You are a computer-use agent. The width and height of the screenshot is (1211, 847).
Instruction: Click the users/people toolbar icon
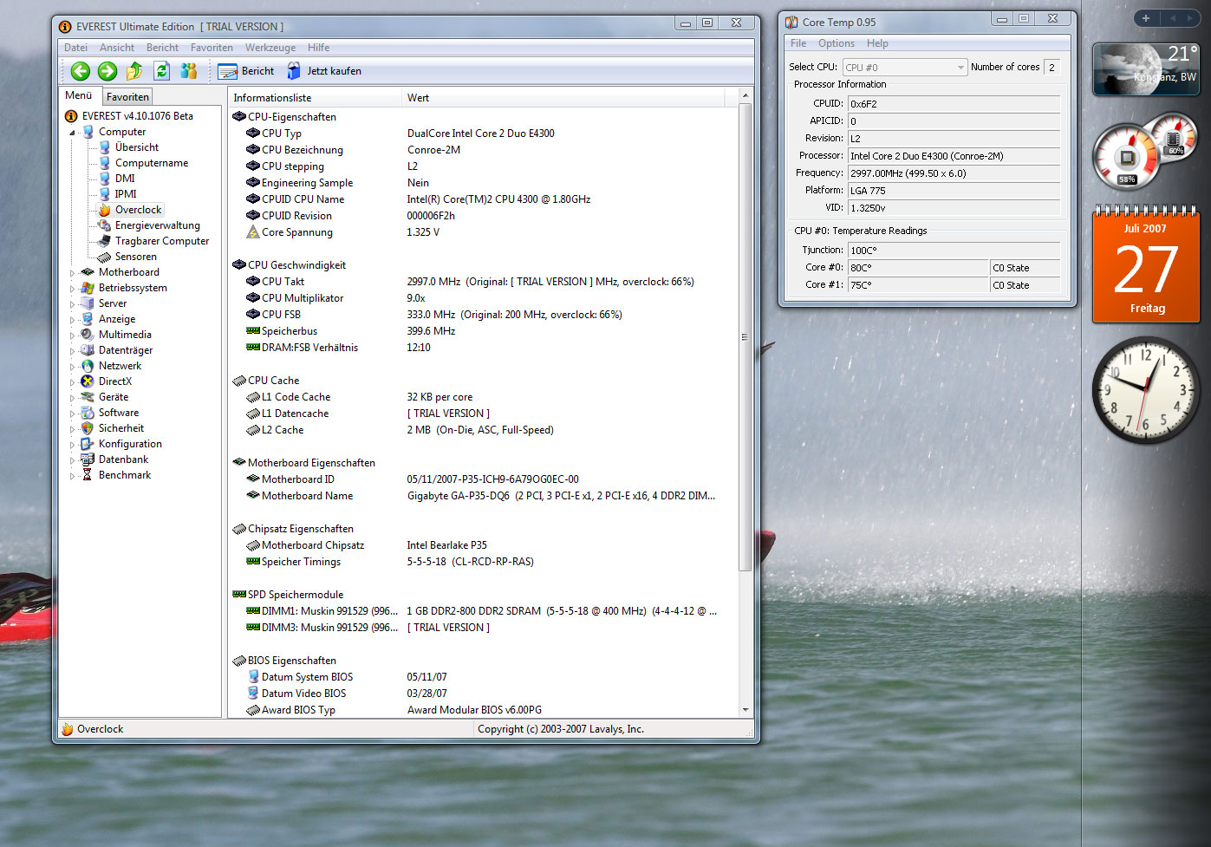[189, 71]
